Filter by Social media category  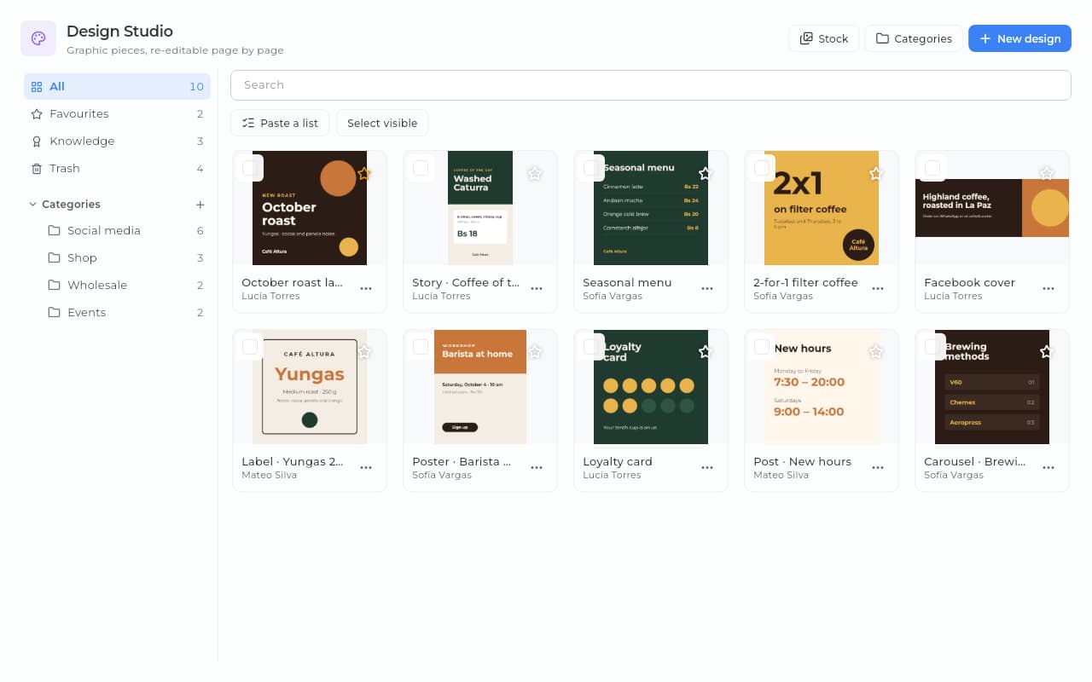[x=125, y=230]
